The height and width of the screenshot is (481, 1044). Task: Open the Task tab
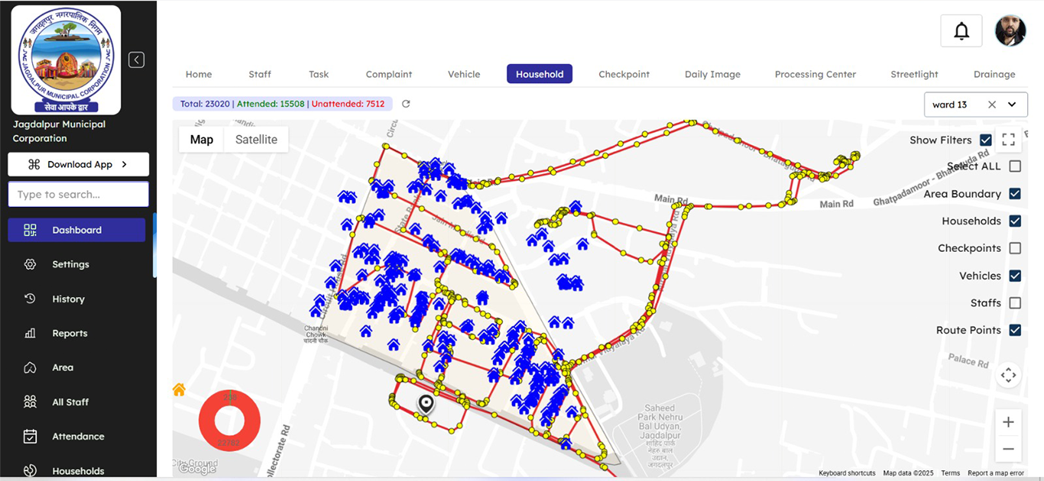point(319,74)
